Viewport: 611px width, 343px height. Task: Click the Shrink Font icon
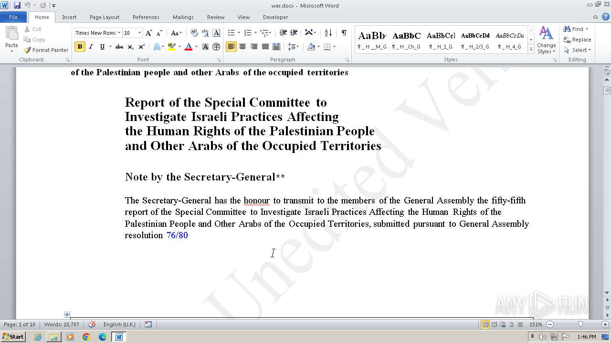pos(159,33)
